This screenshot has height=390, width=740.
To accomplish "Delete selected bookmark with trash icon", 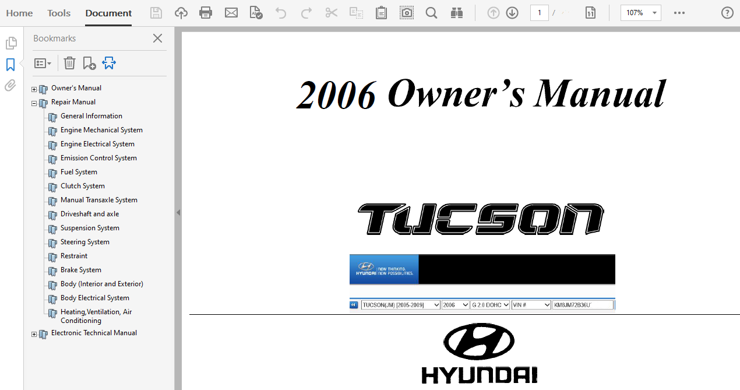I will (69, 63).
